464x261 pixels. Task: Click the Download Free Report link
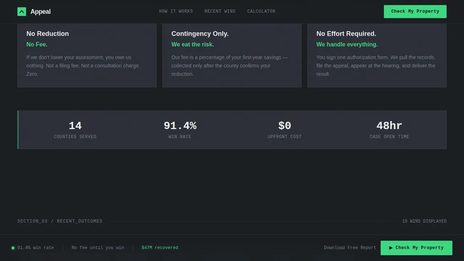[350, 248]
